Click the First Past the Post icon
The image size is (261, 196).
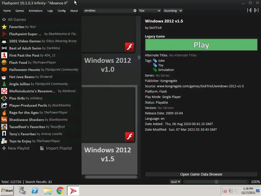tap(4, 55)
